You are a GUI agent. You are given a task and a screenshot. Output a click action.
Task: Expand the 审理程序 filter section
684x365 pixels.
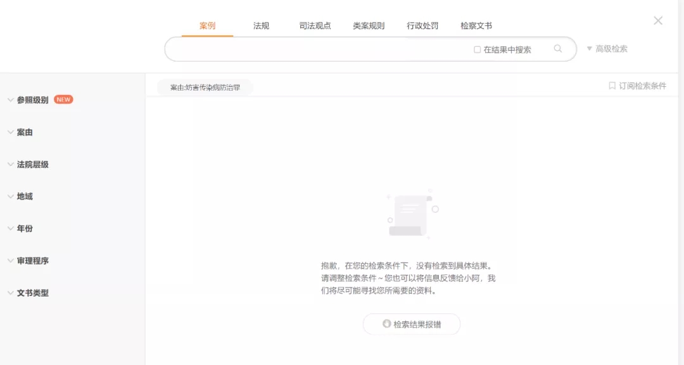[32, 260]
